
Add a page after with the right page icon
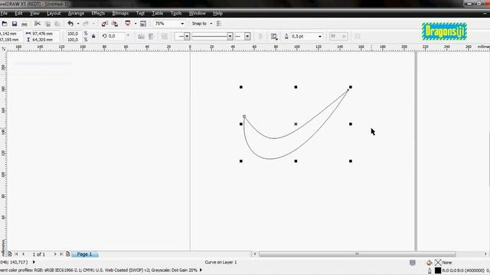pyautogui.click(x=68, y=254)
